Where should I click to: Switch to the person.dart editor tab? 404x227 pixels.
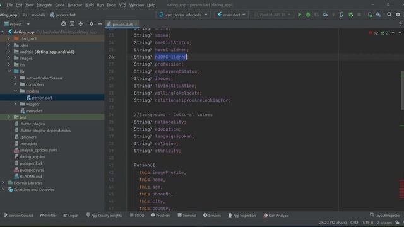[x=122, y=24]
